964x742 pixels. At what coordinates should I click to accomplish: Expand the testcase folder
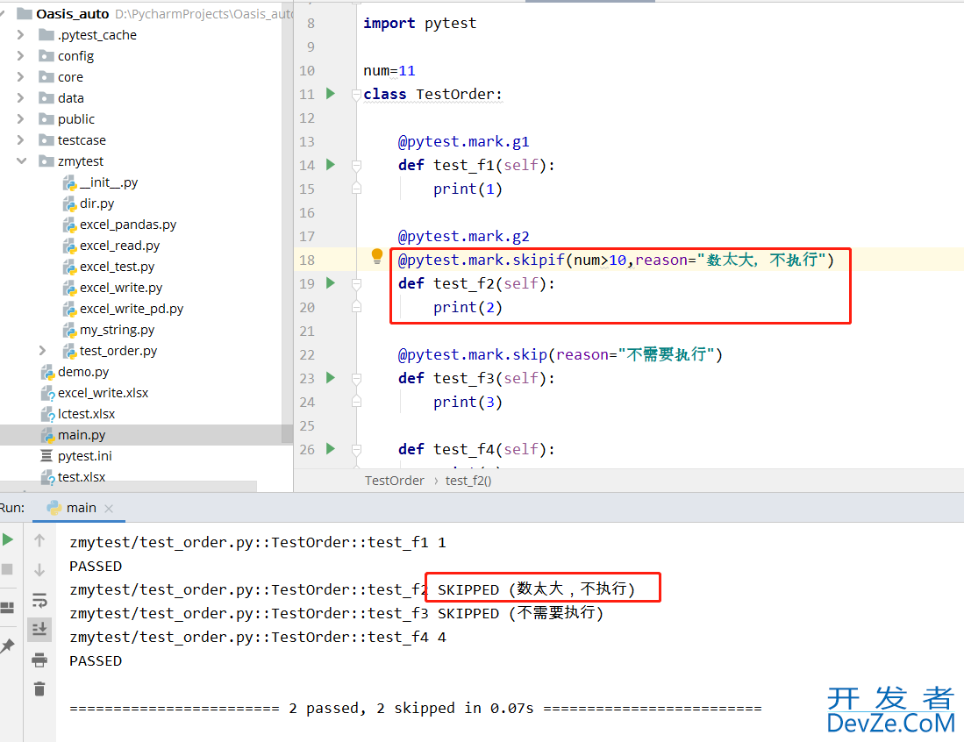tap(21, 140)
